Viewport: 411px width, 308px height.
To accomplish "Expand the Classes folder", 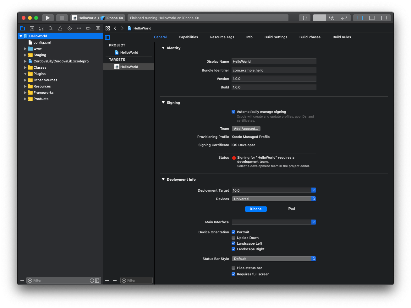I will click(x=25, y=67).
